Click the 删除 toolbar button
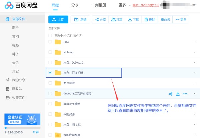This screenshot has height=138, width=200. (150, 20)
